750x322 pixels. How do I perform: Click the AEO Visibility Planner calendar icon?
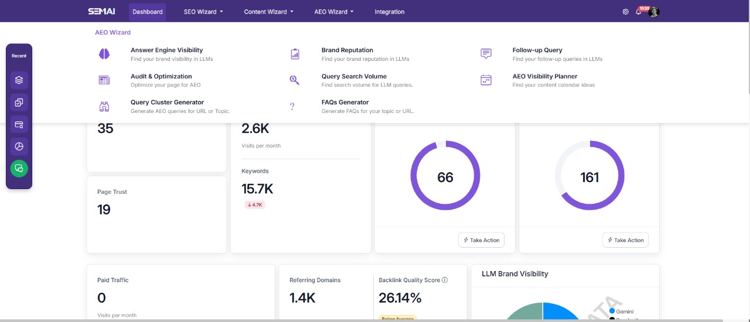click(486, 80)
